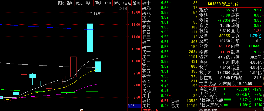Add stock to watchlist via +自选

click(x=127, y=3)
